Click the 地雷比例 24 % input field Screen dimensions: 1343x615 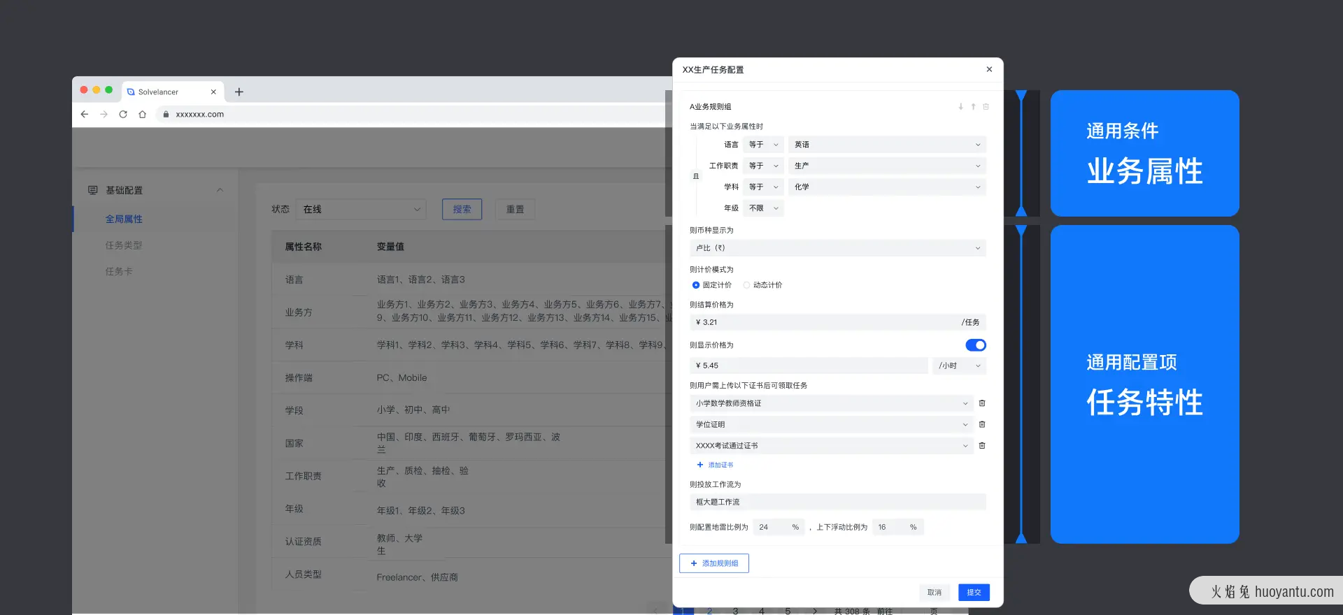coord(779,527)
